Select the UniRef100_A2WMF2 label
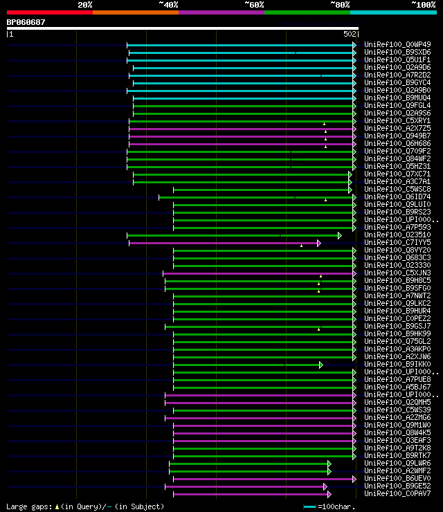This screenshot has width=443, height=512. (397, 471)
